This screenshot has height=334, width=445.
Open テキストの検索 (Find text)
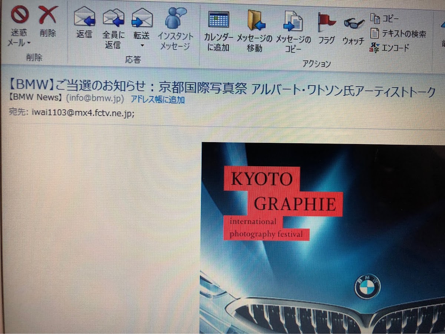398,34
